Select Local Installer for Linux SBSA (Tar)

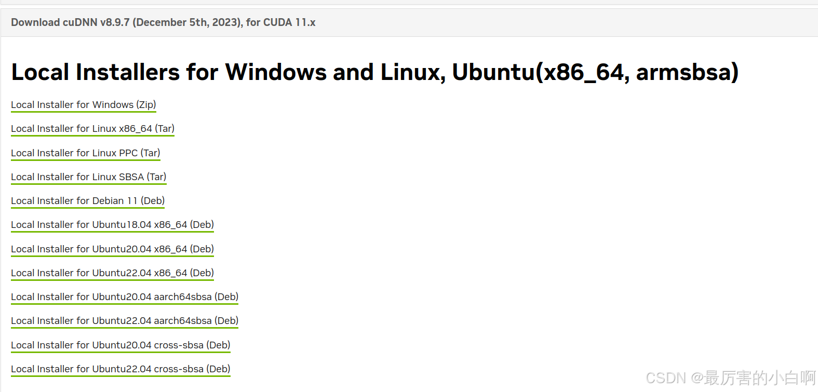(88, 177)
